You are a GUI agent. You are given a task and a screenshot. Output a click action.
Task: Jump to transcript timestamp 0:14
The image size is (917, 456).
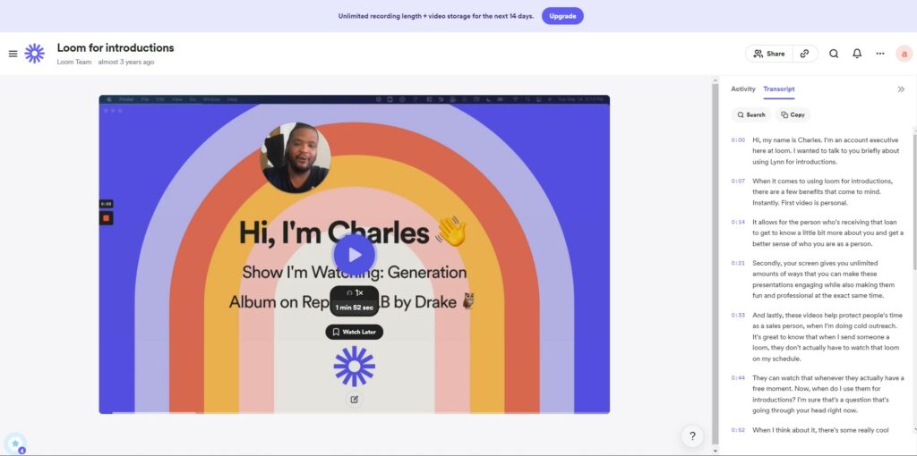point(738,222)
